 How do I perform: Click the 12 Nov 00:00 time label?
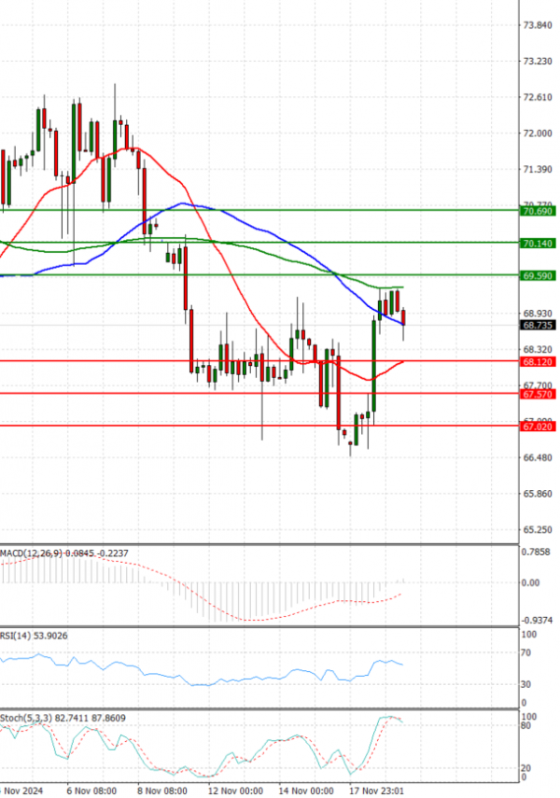point(235,791)
